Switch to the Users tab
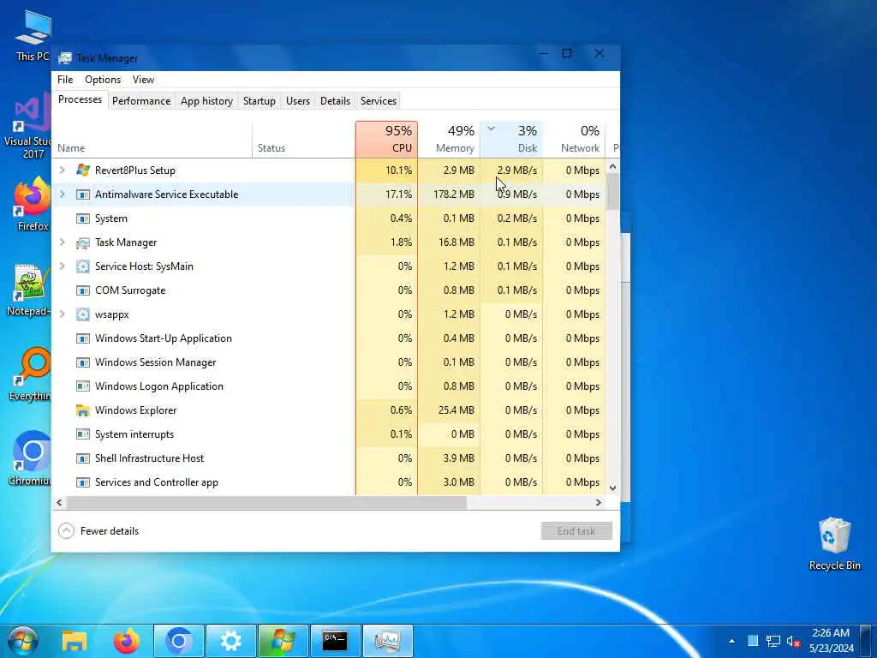 (x=297, y=101)
